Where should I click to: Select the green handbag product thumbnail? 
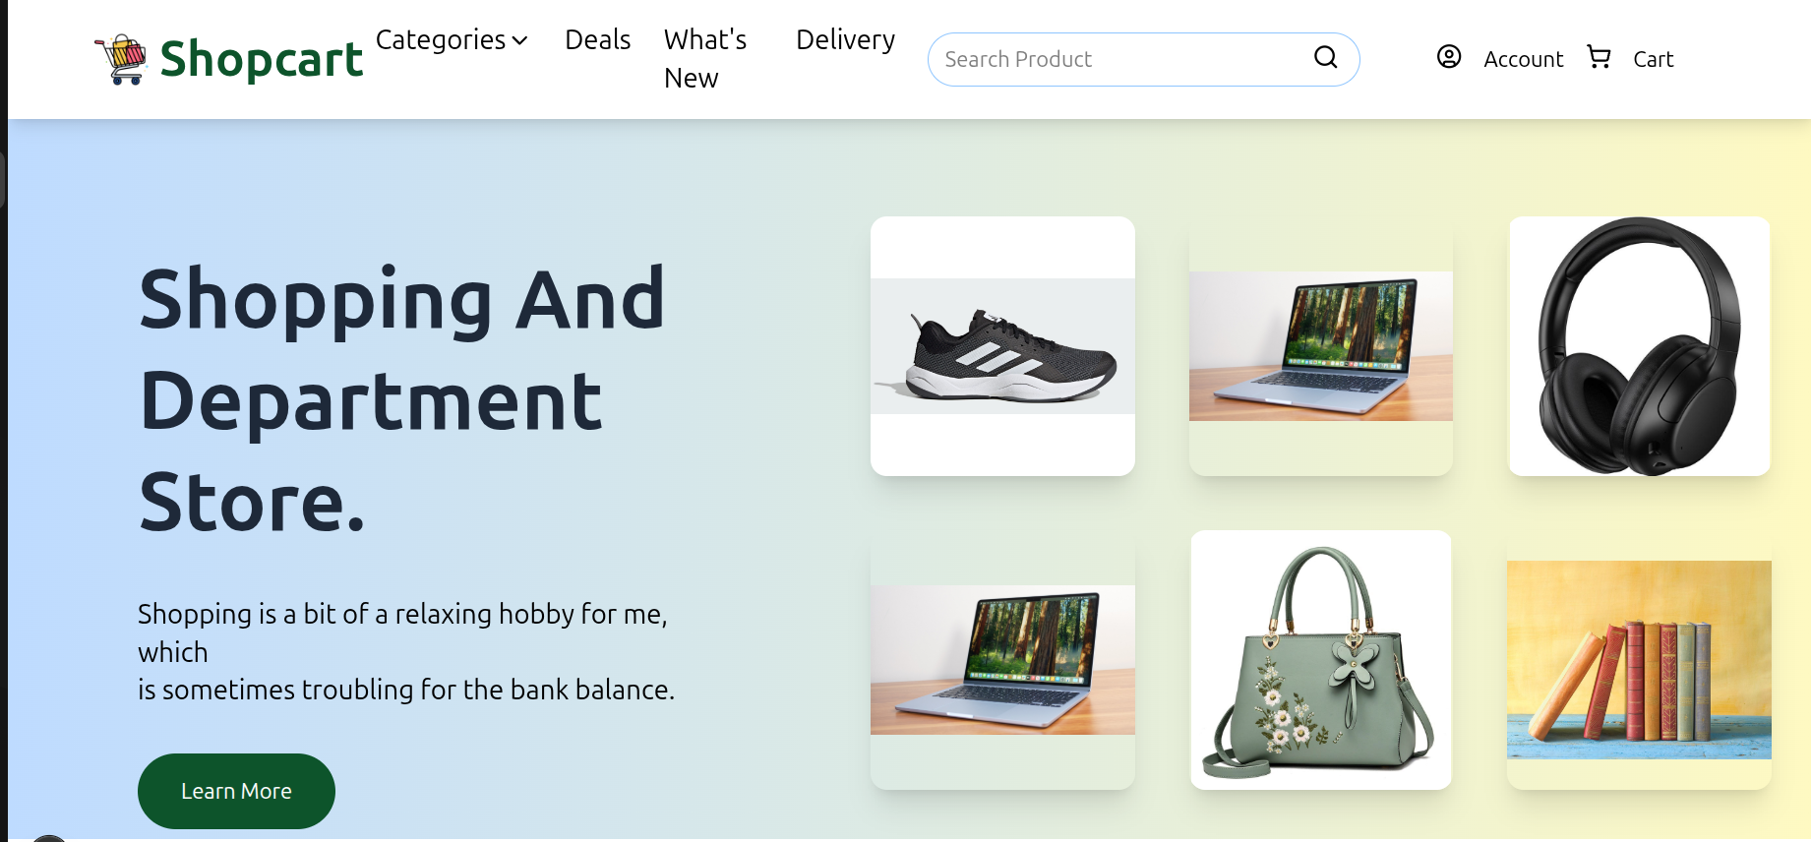click(x=1320, y=660)
